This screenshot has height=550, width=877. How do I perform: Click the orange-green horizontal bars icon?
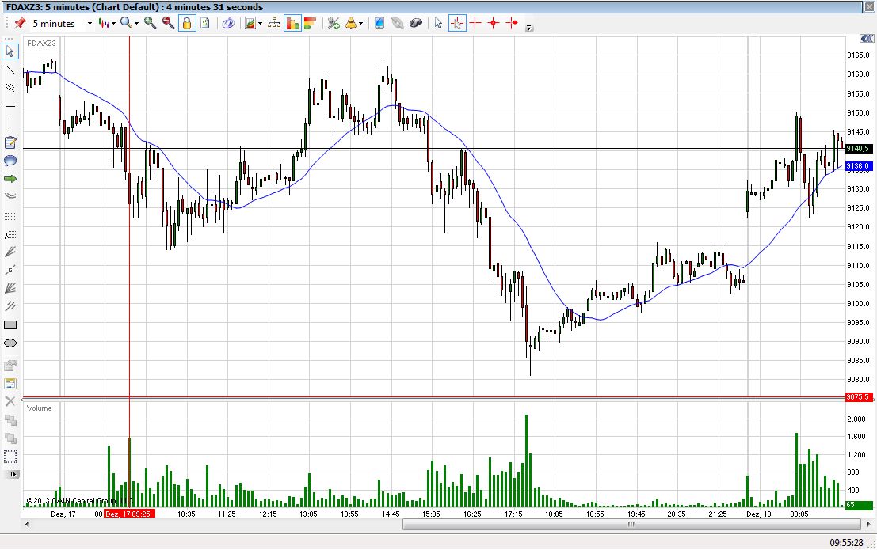311,23
